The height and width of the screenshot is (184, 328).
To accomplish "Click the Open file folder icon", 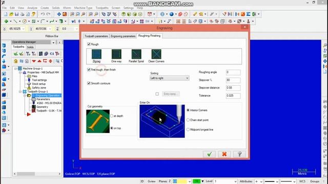I will coord(11,14).
